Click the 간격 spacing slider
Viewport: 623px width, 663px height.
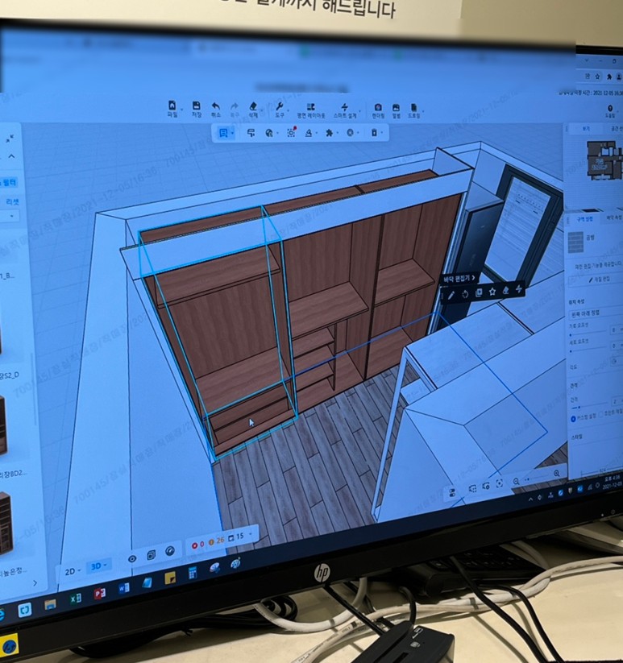pyautogui.click(x=590, y=407)
